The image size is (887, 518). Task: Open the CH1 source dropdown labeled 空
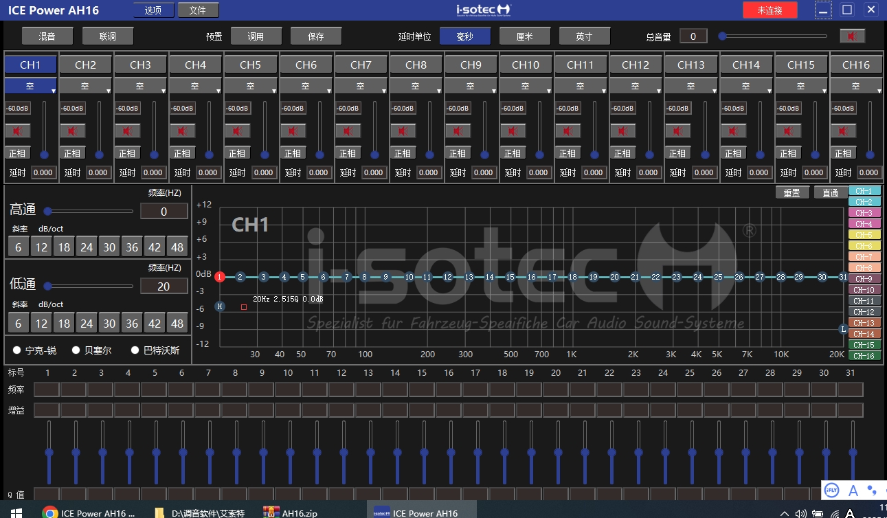click(x=30, y=87)
